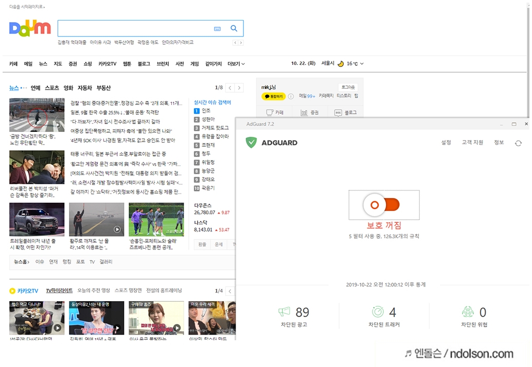
Task: Click blocked ads megaphone icon
Action: (284, 311)
